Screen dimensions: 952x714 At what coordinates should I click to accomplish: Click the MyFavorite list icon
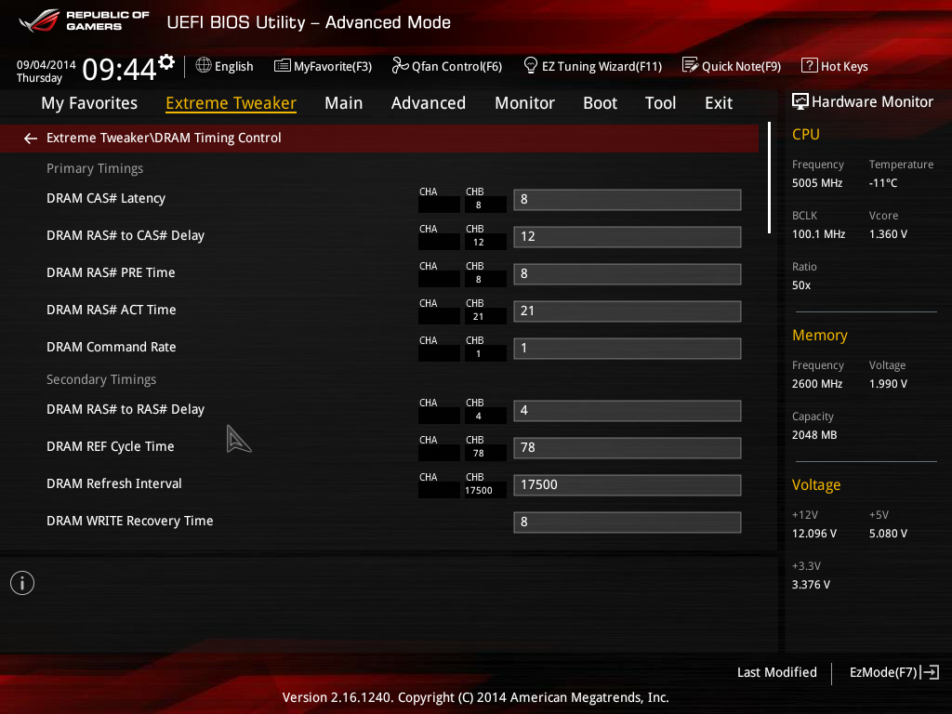pos(282,66)
